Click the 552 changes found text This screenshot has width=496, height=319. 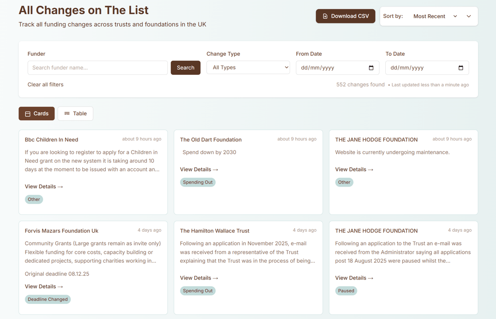360,85
